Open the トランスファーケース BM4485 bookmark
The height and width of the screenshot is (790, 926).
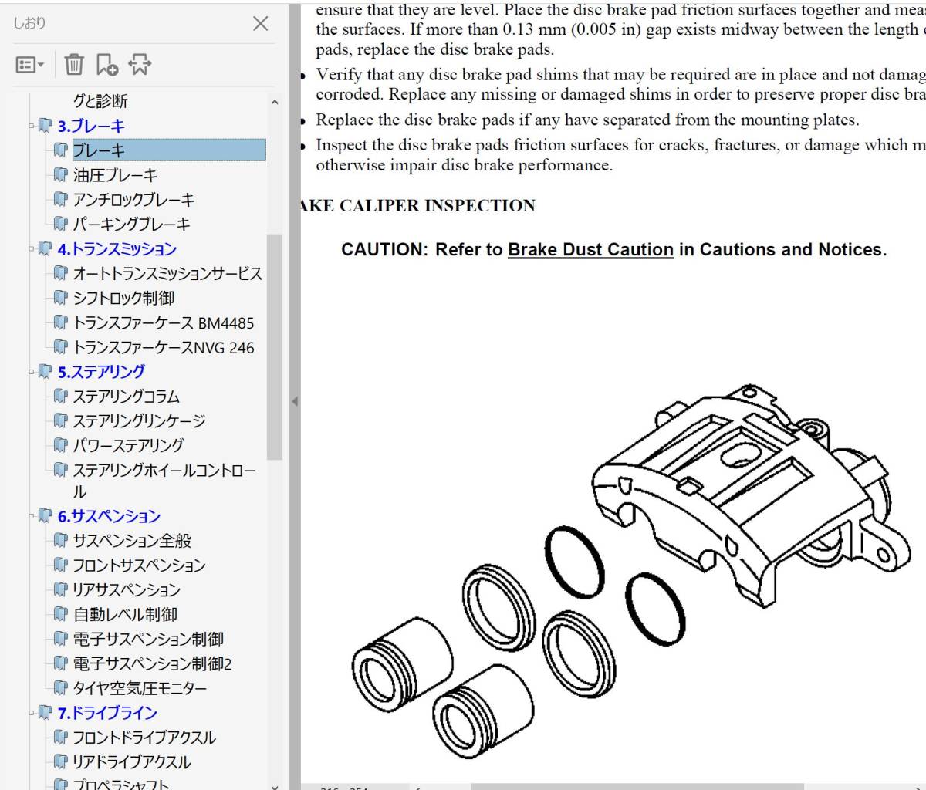163,322
